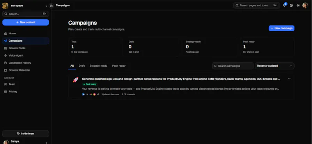The height and width of the screenshot is (144, 312).
Task: Click the New content button
Action: [26, 22]
